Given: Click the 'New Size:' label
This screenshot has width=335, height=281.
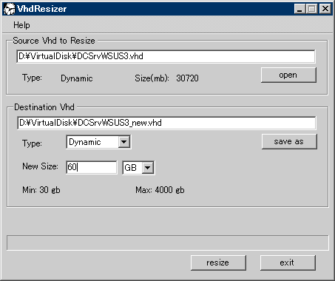Looking at the screenshot, I should click(40, 166).
